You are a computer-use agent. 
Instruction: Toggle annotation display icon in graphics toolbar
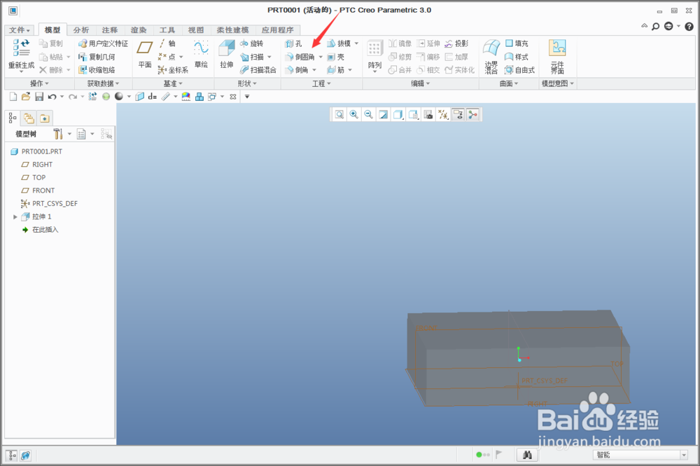point(458,115)
